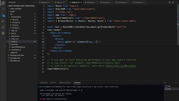Viewport: 179px width, 101px height.
Task: Open reportWebVitals.js in the explorer
Action: (x=18, y=47)
